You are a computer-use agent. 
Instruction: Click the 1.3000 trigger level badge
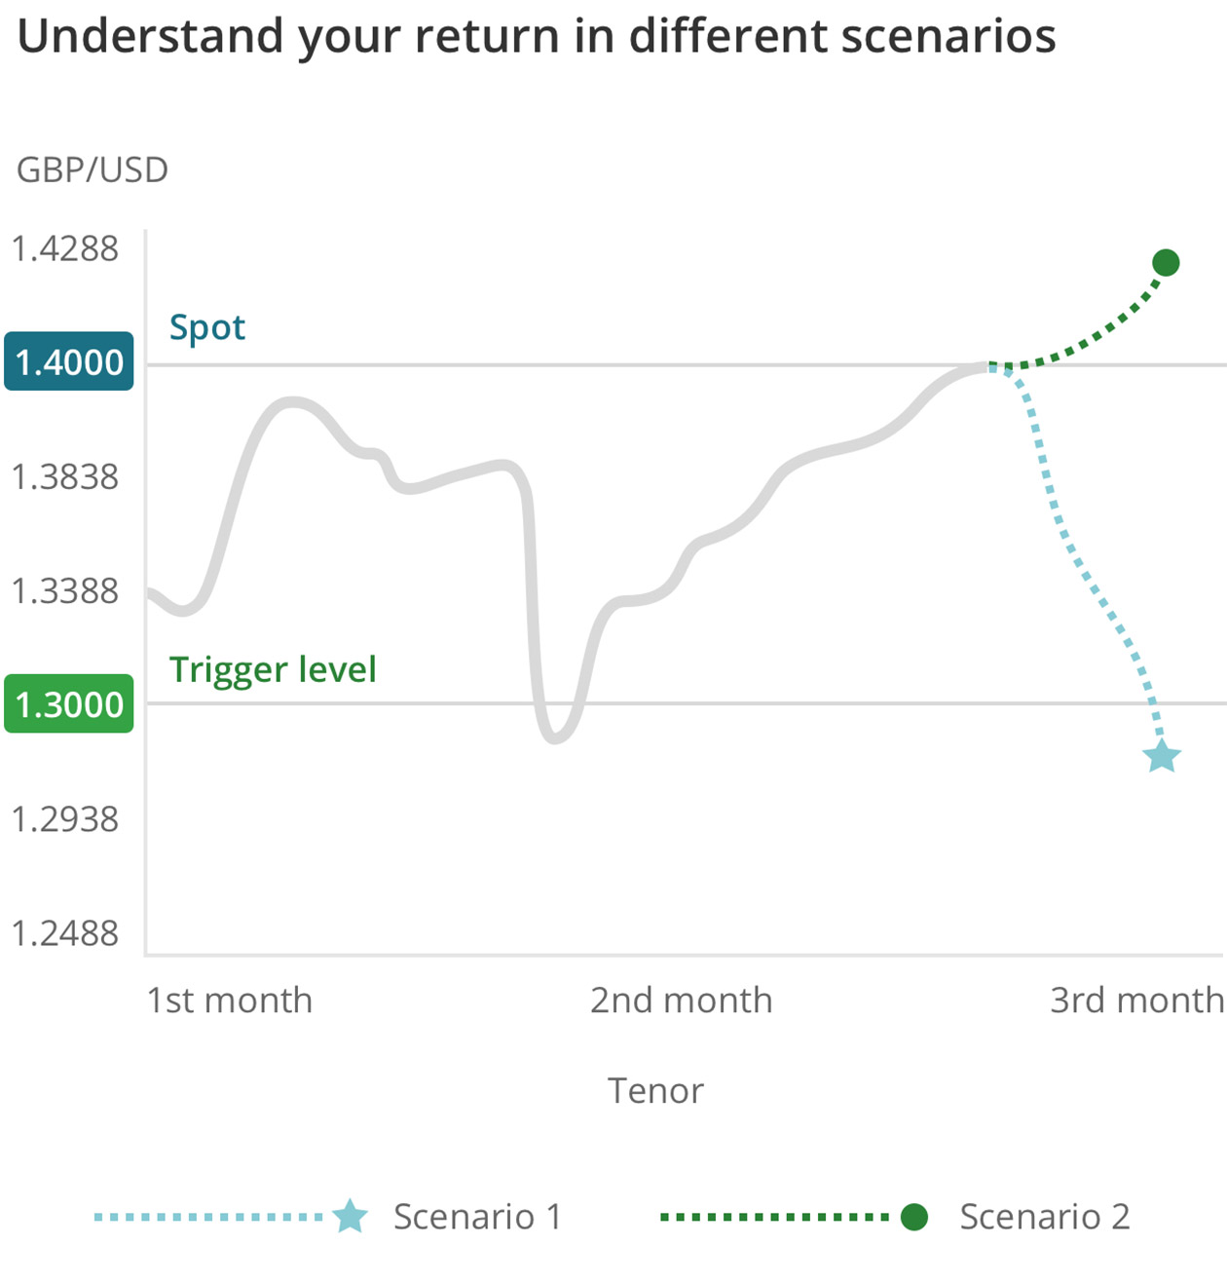69,703
